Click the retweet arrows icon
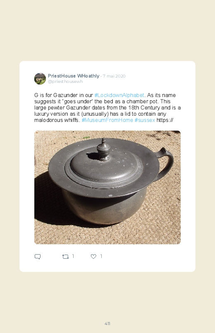This screenshot has height=333, width=215. pyautogui.click(x=65, y=257)
